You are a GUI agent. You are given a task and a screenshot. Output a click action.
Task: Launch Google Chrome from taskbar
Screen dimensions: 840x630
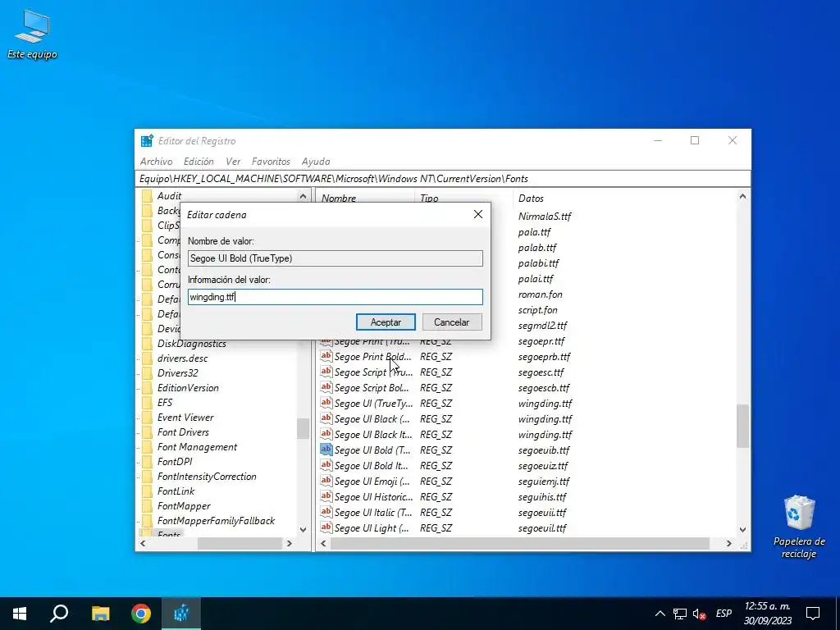click(x=141, y=614)
